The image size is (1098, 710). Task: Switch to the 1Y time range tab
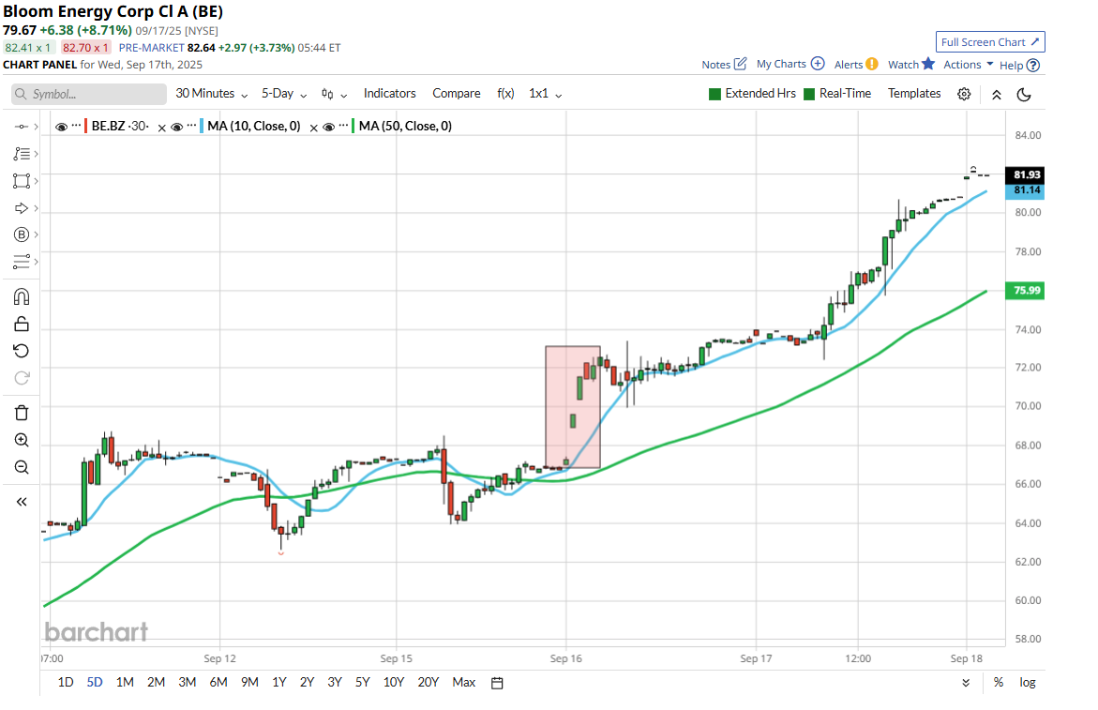(278, 682)
